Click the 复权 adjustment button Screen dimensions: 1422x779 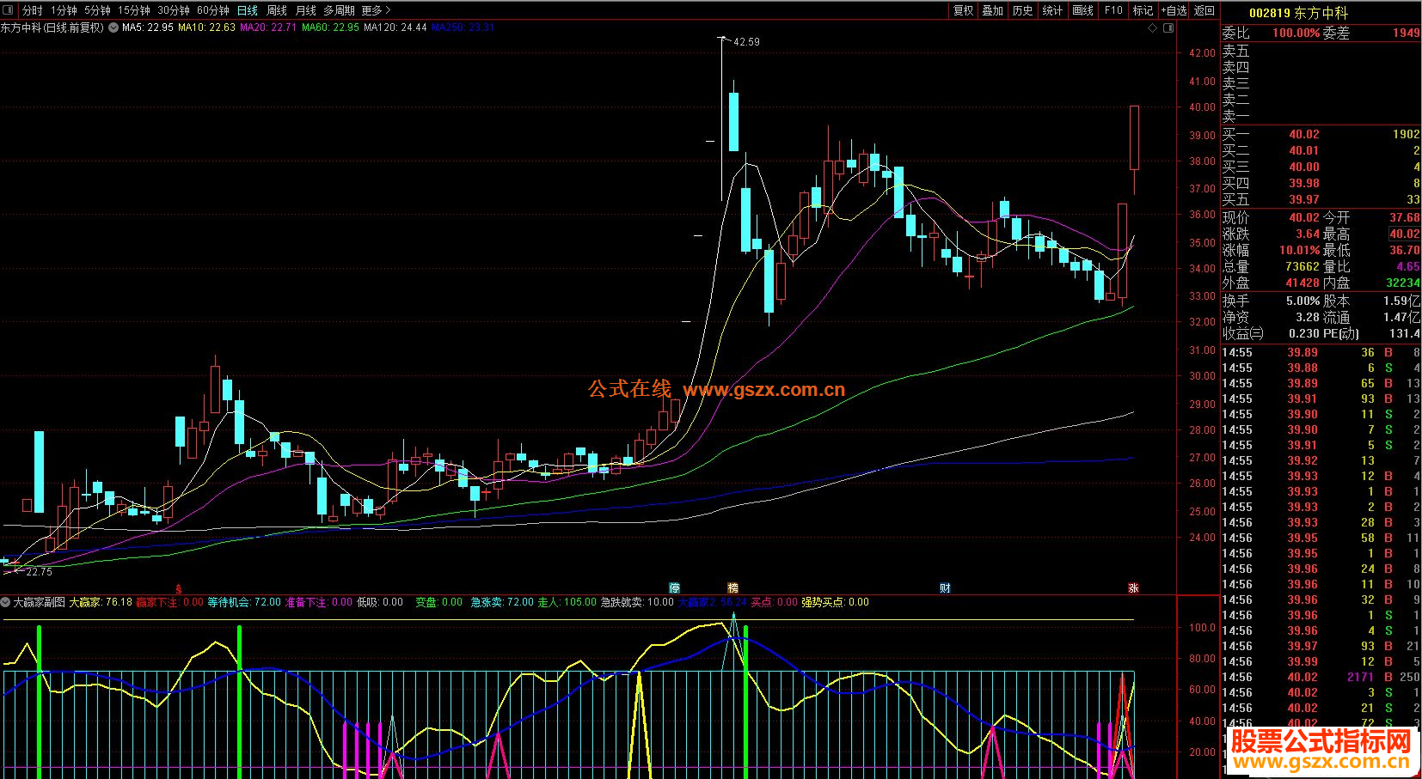[964, 10]
